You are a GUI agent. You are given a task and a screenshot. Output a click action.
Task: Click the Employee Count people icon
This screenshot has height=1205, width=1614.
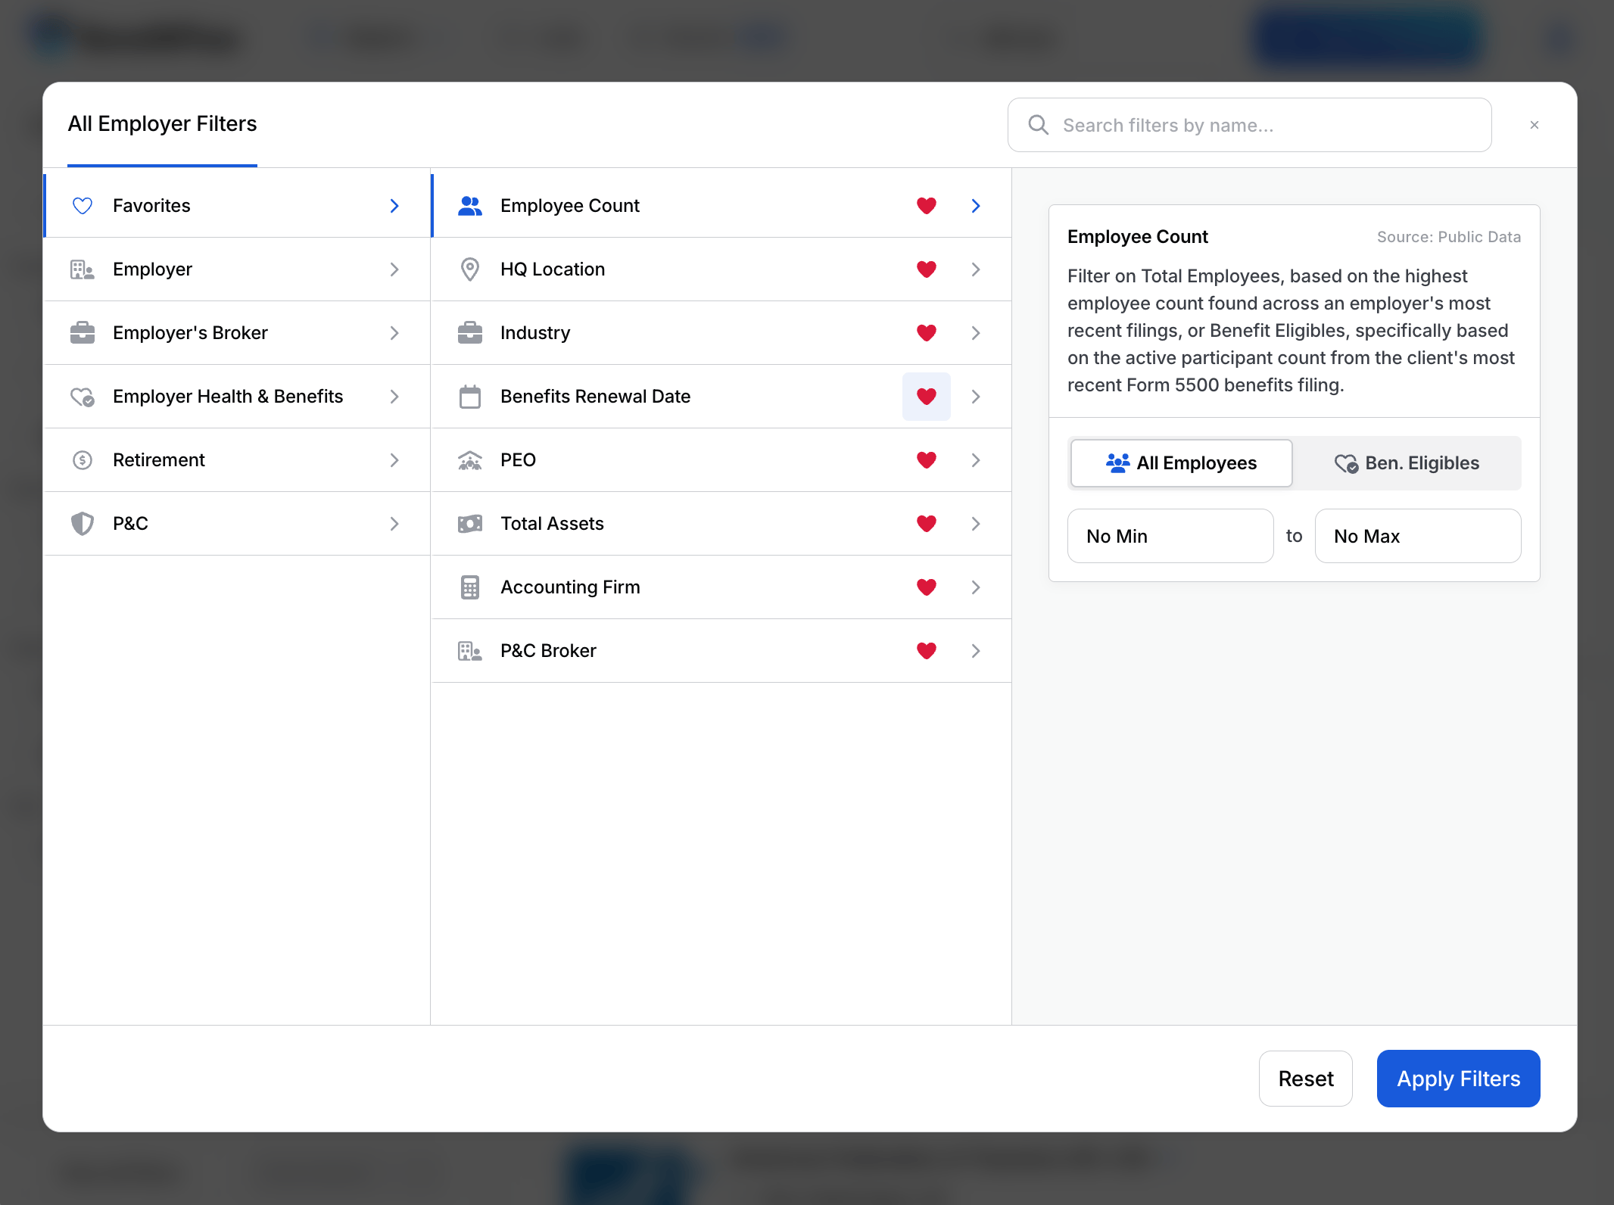(x=470, y=206)
